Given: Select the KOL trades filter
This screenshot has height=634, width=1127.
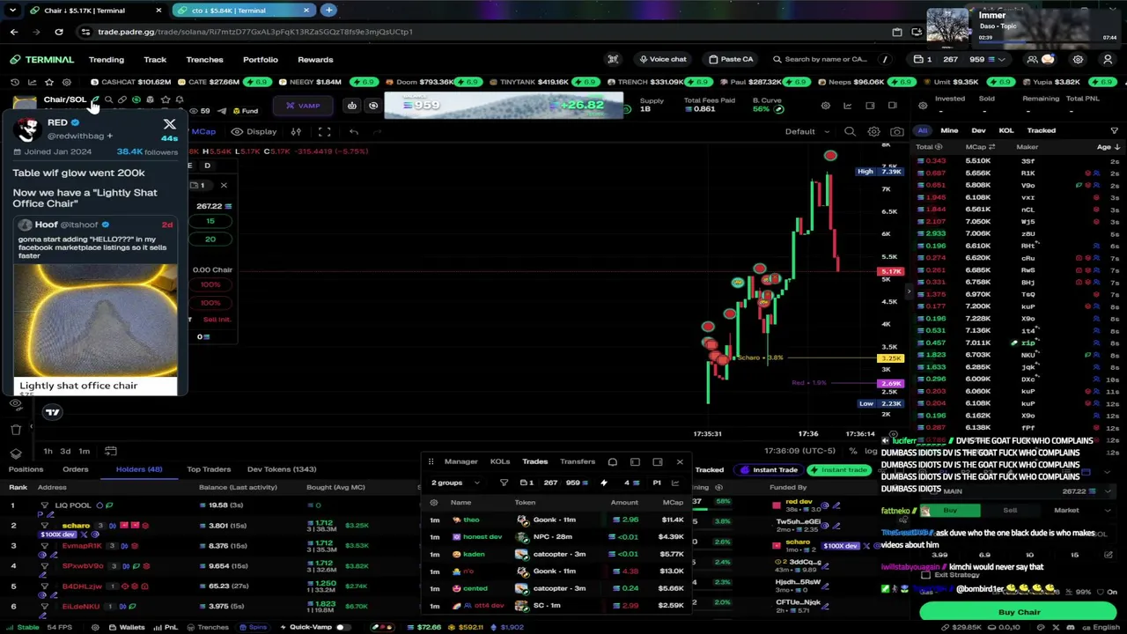Looking at the screenshot, I should [x=1005, y=130].
